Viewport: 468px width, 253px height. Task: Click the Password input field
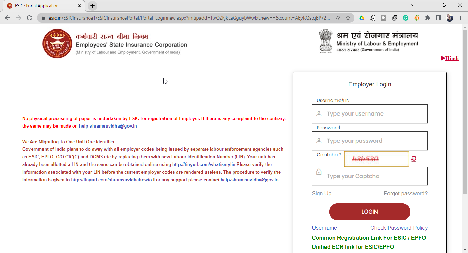(370, 141)
